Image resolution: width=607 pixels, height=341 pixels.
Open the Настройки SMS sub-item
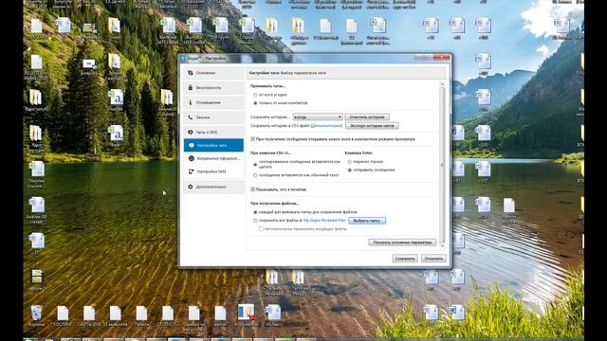click(213, 171)
